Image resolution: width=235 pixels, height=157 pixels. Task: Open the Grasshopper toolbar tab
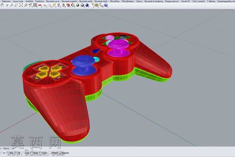(226, 1)
